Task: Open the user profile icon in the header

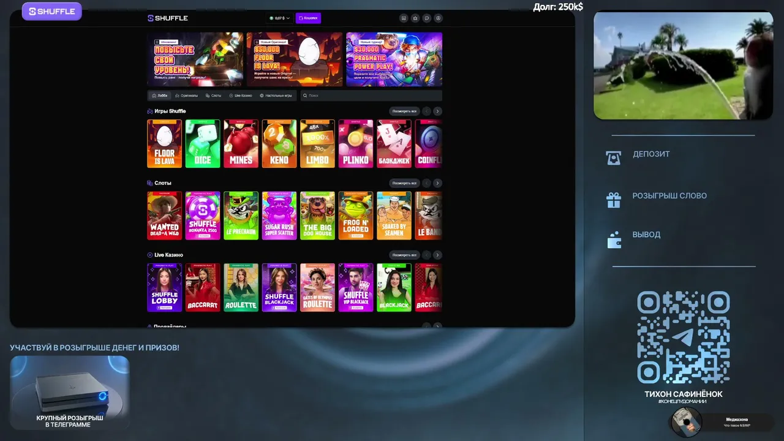Action: 438,18
